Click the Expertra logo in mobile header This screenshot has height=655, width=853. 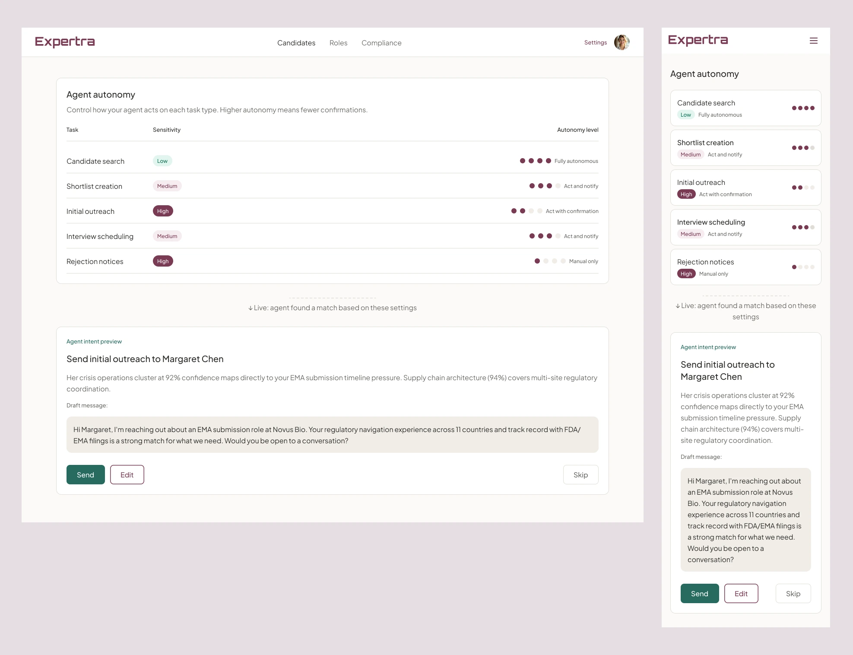point(698,40)
